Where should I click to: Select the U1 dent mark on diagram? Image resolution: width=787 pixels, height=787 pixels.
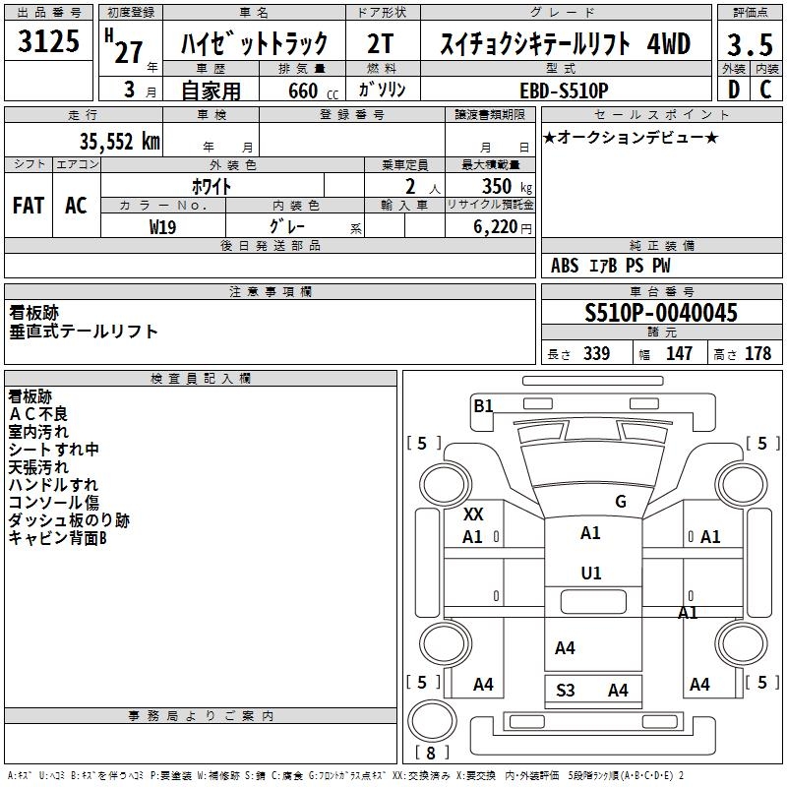591,574
